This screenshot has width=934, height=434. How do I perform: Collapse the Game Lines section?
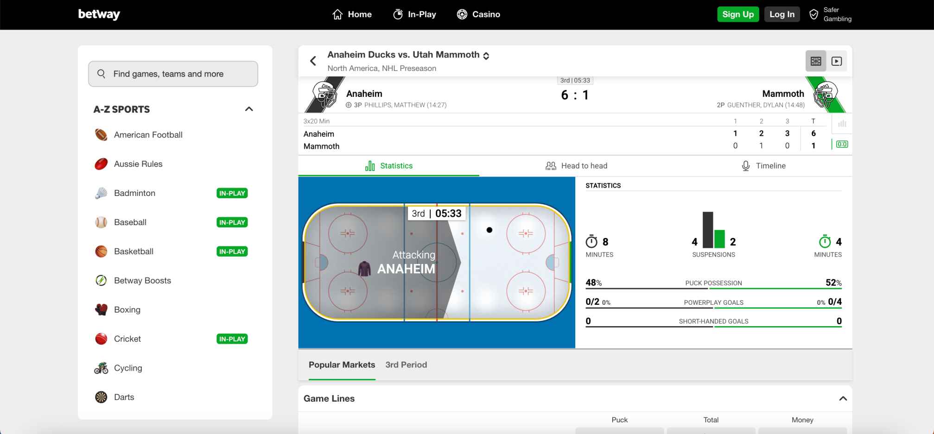pyautogui.click(x=843, y=399)
